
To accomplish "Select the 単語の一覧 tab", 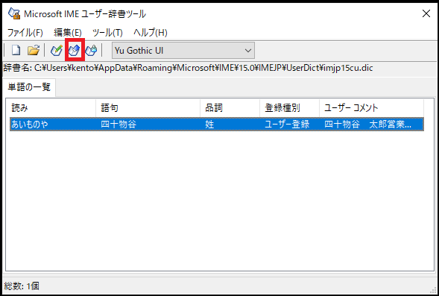I will (29, 87).
